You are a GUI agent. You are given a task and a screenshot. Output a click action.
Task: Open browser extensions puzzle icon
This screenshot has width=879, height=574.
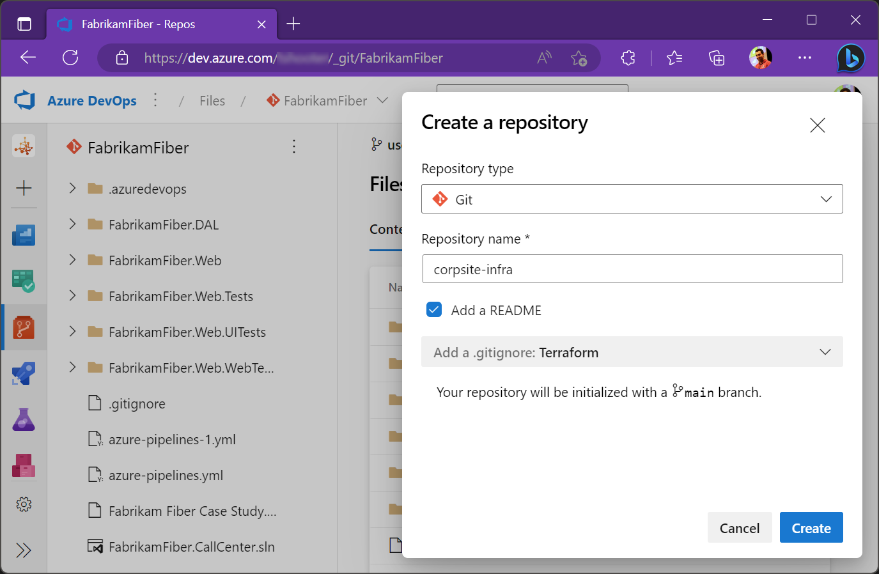click(x=628, y=58)
